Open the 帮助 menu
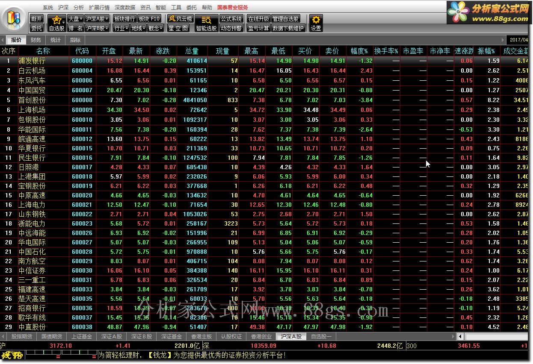This screenshot has width=533, height=364. tap(207, 8)
